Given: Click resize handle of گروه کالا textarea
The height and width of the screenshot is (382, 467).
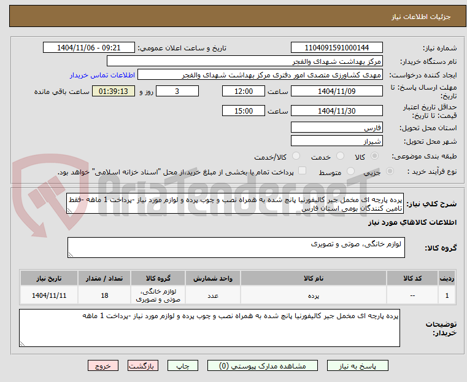Looking at the screenshot, I should [71, 255].
